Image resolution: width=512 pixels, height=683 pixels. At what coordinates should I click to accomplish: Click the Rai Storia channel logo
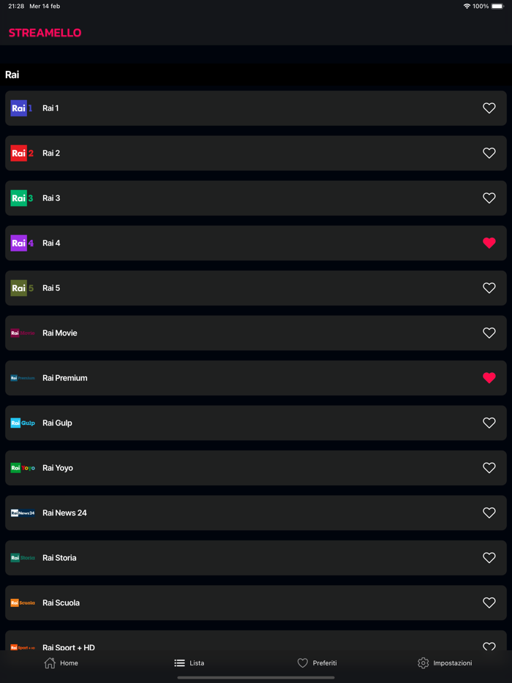[x=20, y=557]
